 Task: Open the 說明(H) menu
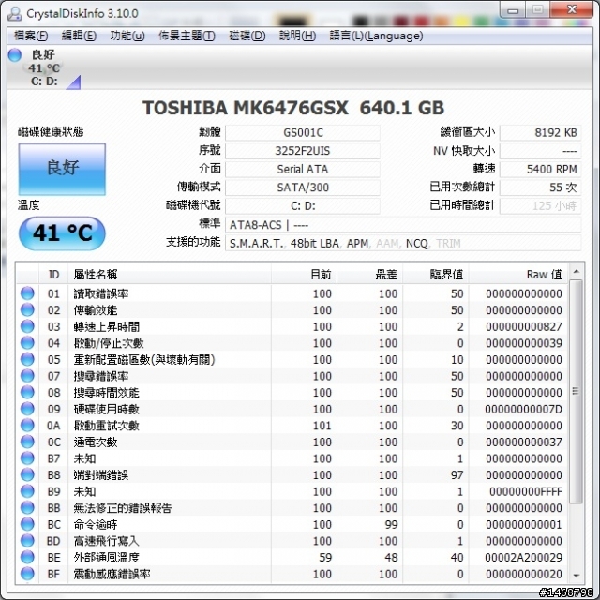click(298, 36)
